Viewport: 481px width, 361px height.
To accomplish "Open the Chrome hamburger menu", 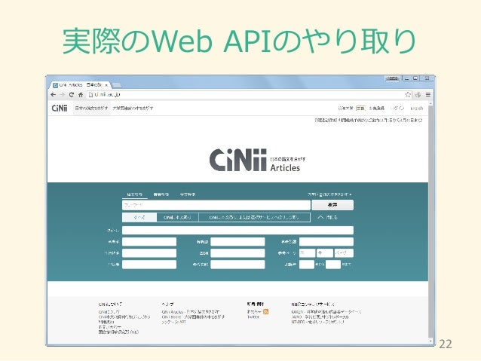I will click(428, 95).
